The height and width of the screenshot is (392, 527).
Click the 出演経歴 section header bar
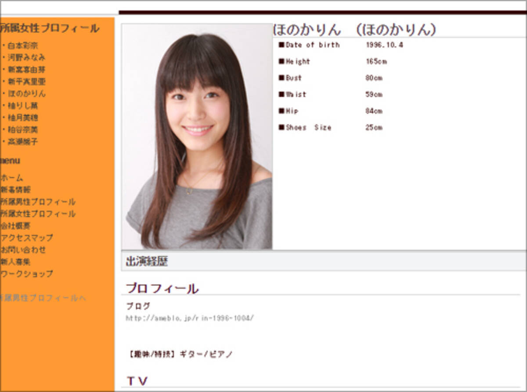coord(324,262)
